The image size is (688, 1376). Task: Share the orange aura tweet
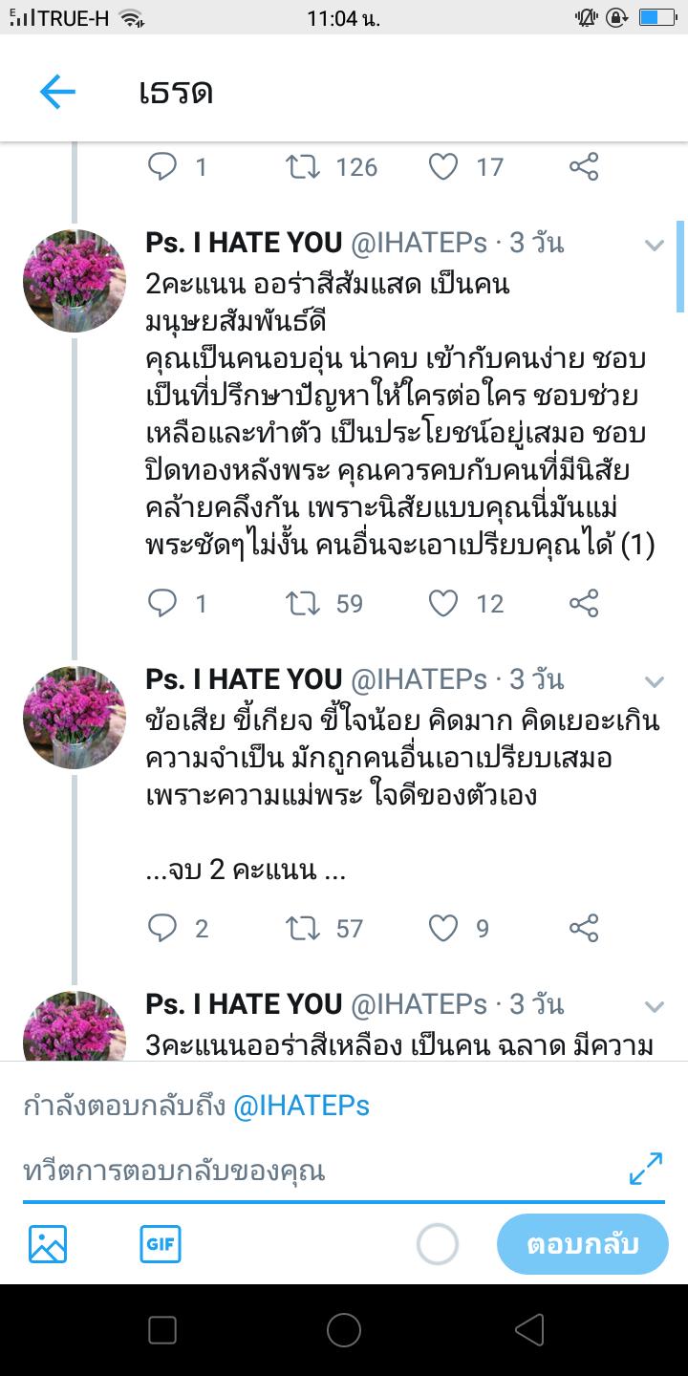pyautogui.click(x=584, y=603)
